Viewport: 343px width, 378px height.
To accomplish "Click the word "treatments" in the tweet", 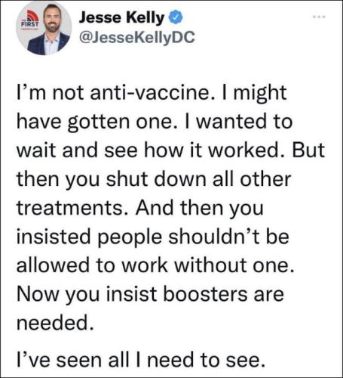I will click(70, 209).
